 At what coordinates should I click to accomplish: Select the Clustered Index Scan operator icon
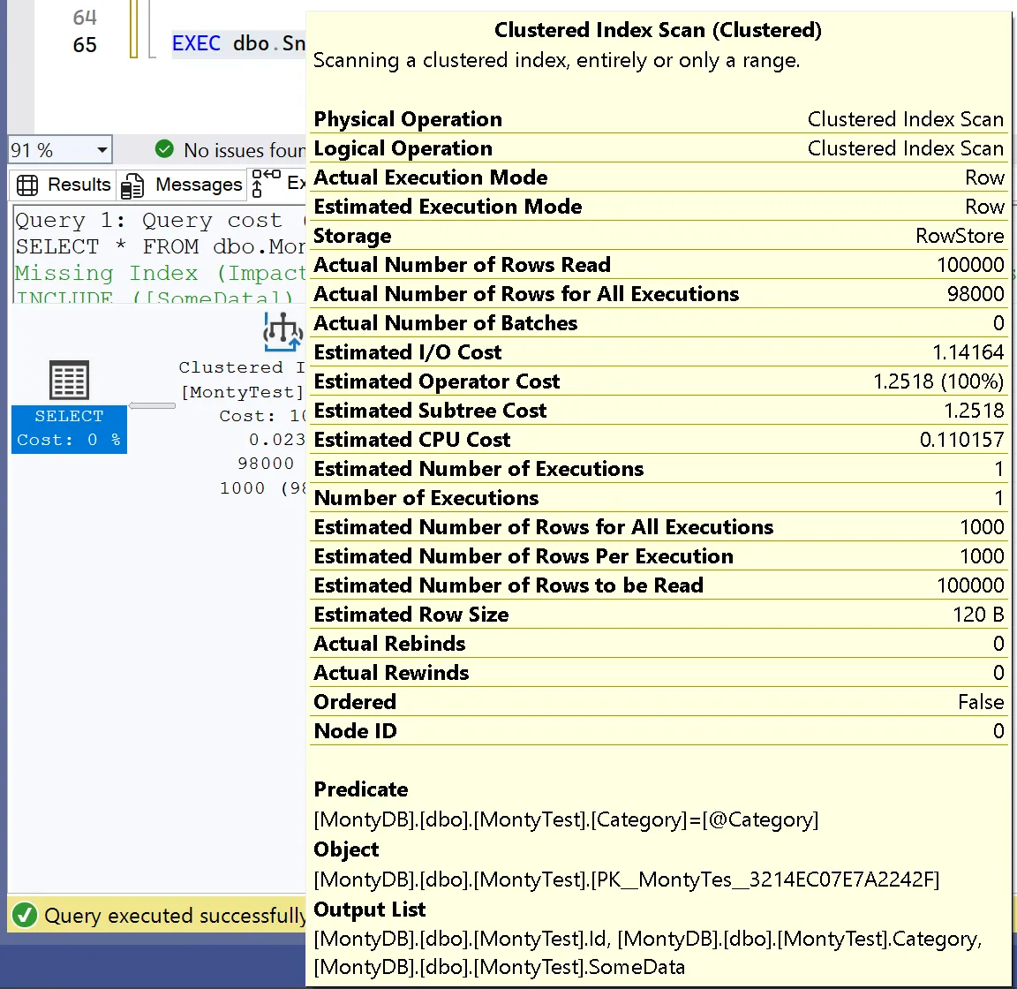(x=282, y=331)
